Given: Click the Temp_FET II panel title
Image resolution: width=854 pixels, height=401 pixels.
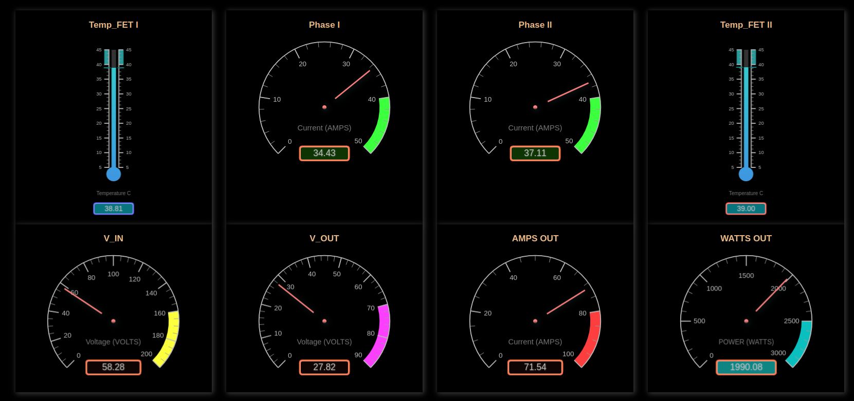Looking at the screenshot, I should point(746,25).
